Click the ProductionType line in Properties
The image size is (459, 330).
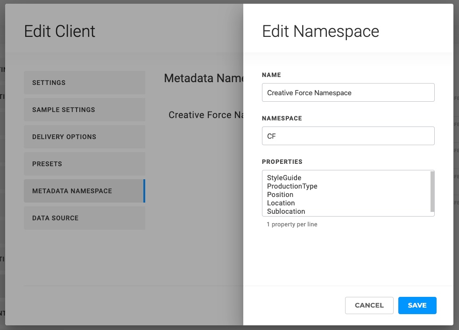click(x=292, y=186)
